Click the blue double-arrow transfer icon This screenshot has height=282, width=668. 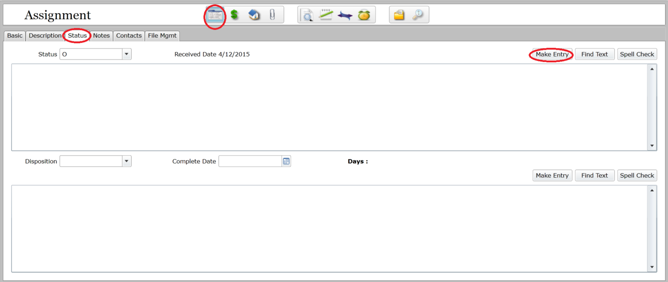[345, 16]
